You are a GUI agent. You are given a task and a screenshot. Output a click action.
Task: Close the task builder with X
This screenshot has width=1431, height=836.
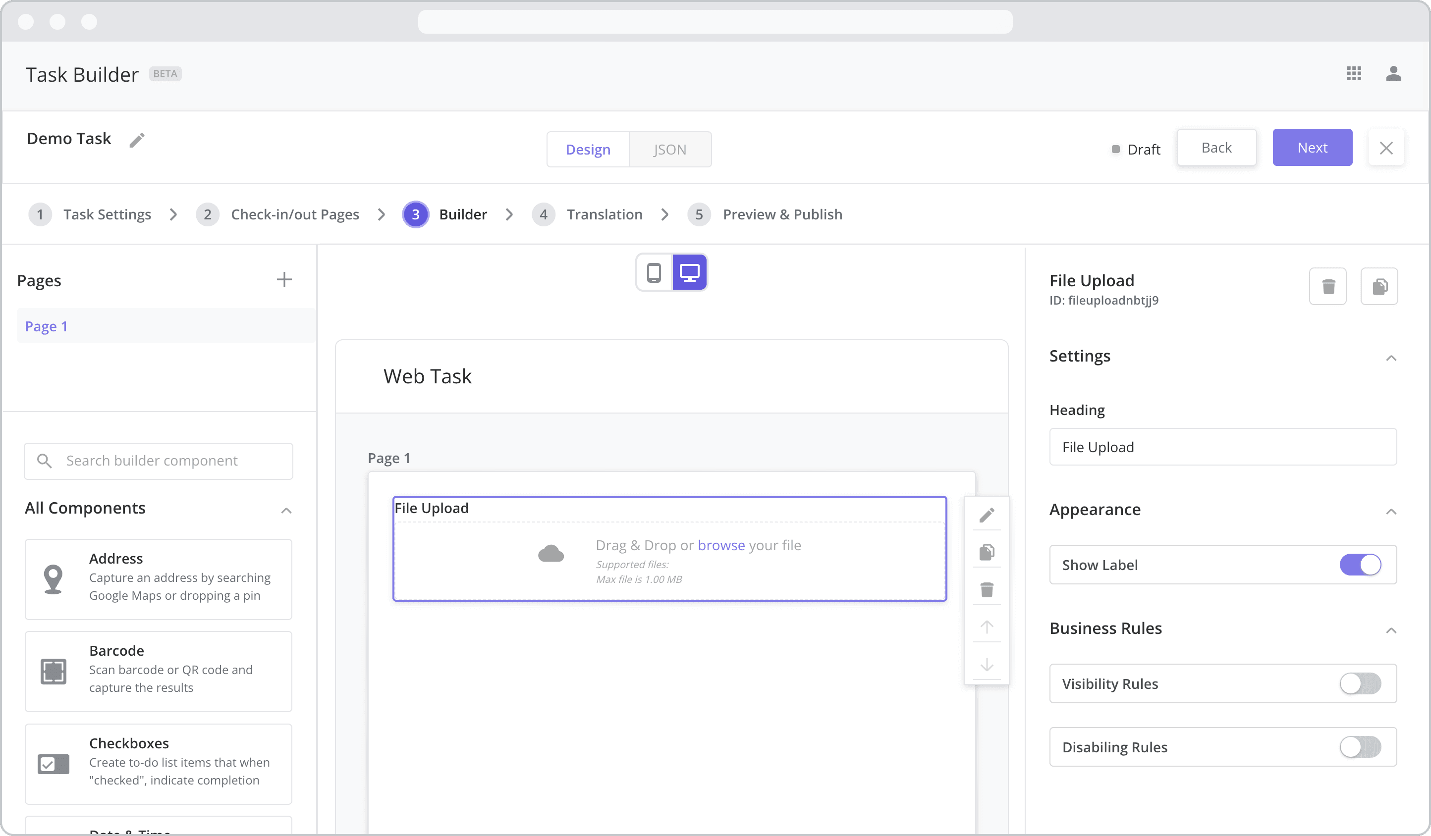click(1386, 148)
